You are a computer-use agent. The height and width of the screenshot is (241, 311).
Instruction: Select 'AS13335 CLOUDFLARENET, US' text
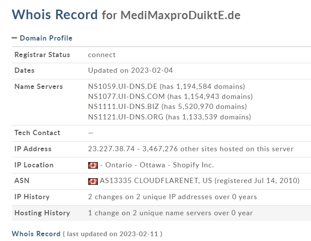click(x=156, y=181)
